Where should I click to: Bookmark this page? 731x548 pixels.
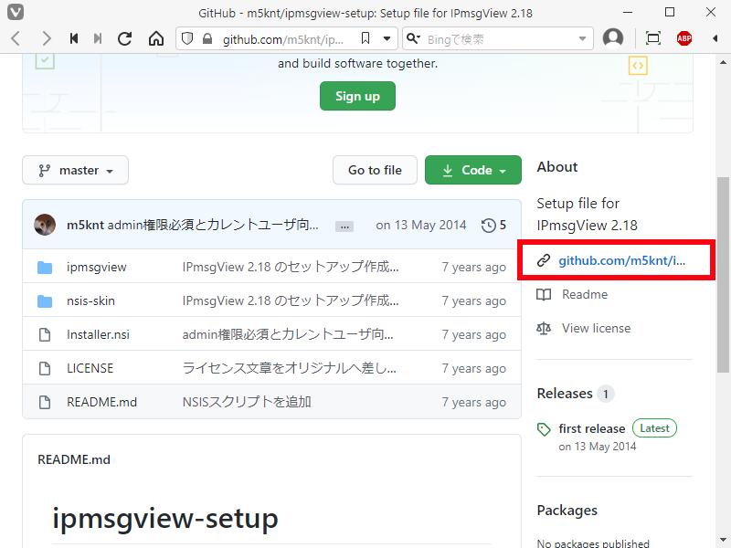(365, 38)
